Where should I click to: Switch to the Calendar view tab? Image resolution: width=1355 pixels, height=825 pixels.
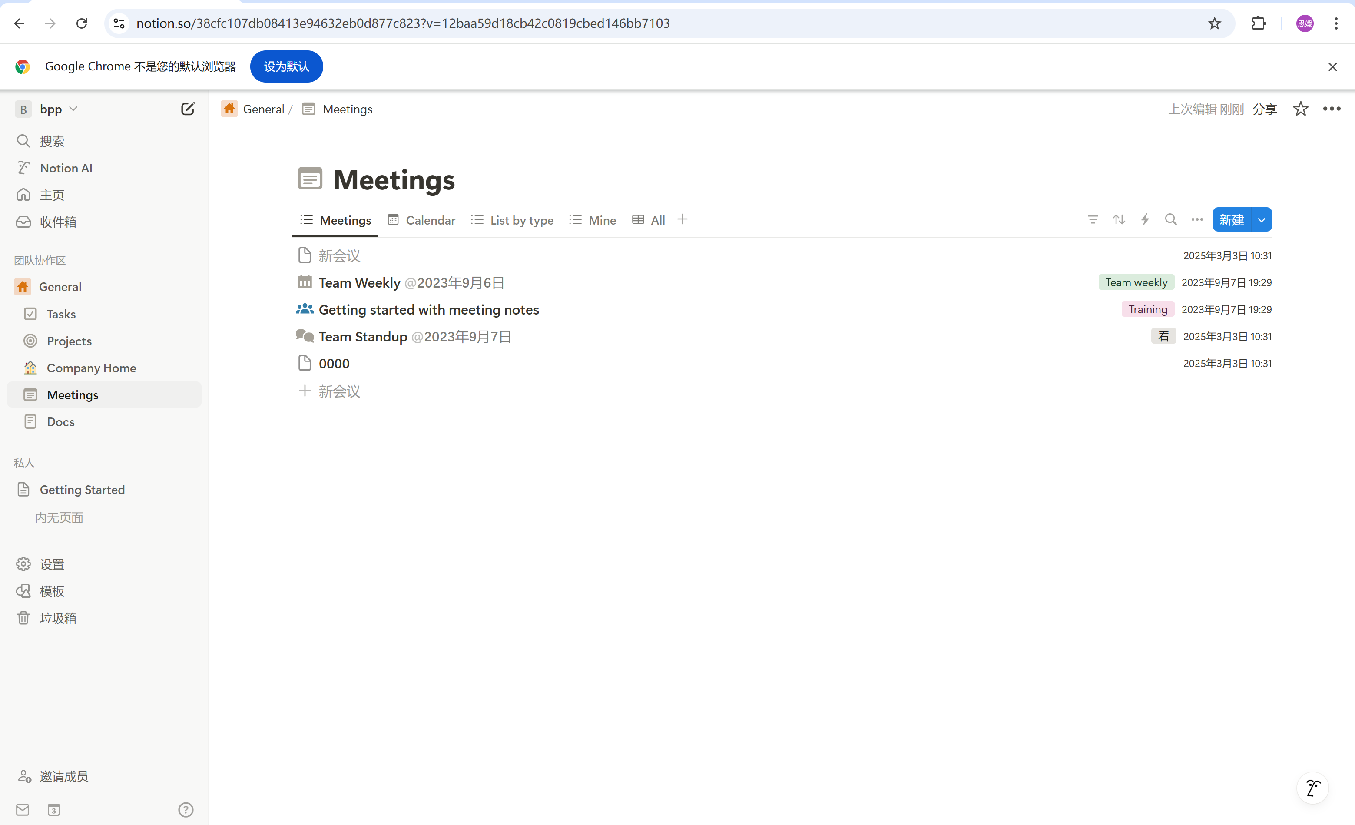pos(422,220)
